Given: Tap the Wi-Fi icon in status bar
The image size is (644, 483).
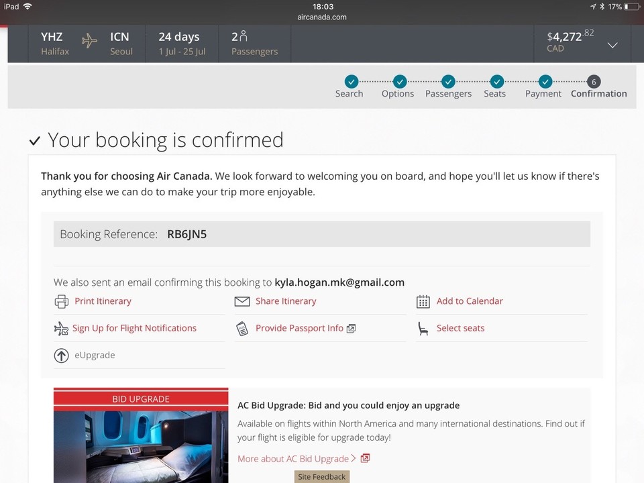Looking at the screenshot, I should 28,7.
